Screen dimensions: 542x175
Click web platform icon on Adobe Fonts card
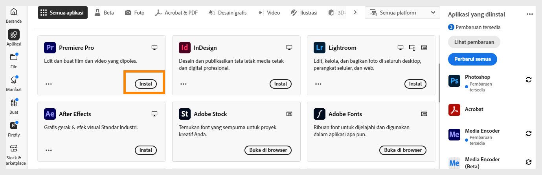[x=424, y=114]
